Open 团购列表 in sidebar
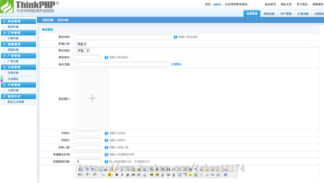Screen dimensions: 324x183 (x=13, y=50)
